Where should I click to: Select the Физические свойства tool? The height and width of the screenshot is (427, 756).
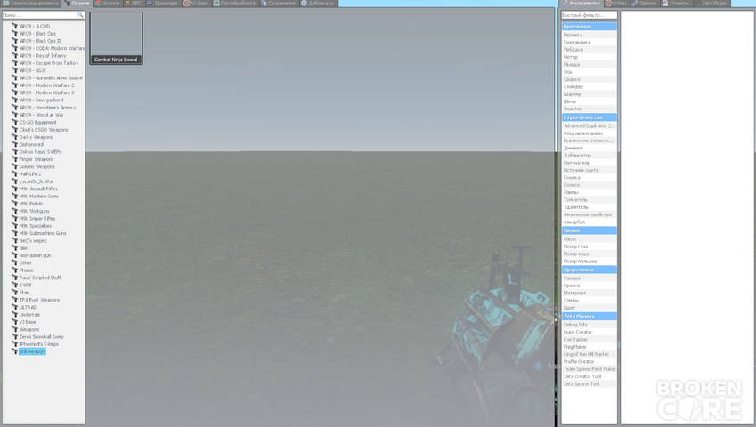tap(589, 214)
